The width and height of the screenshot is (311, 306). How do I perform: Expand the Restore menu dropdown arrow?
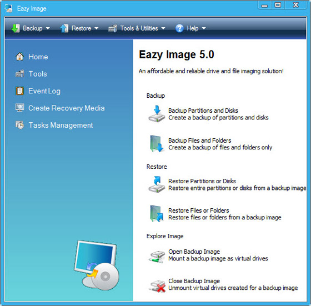97,28
